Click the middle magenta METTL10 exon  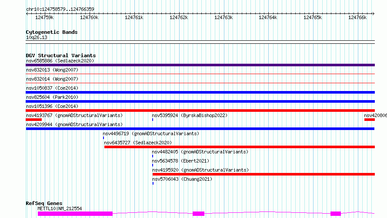click(198, 214)
